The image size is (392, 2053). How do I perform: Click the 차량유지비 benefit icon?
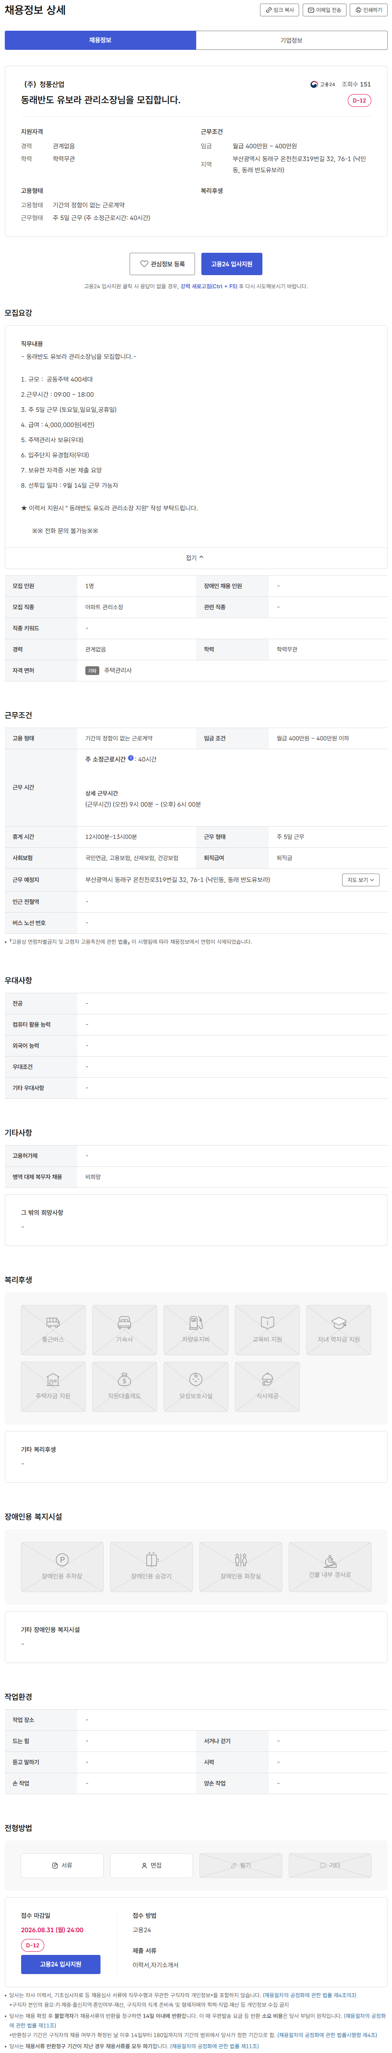[x=196, y=1330]
